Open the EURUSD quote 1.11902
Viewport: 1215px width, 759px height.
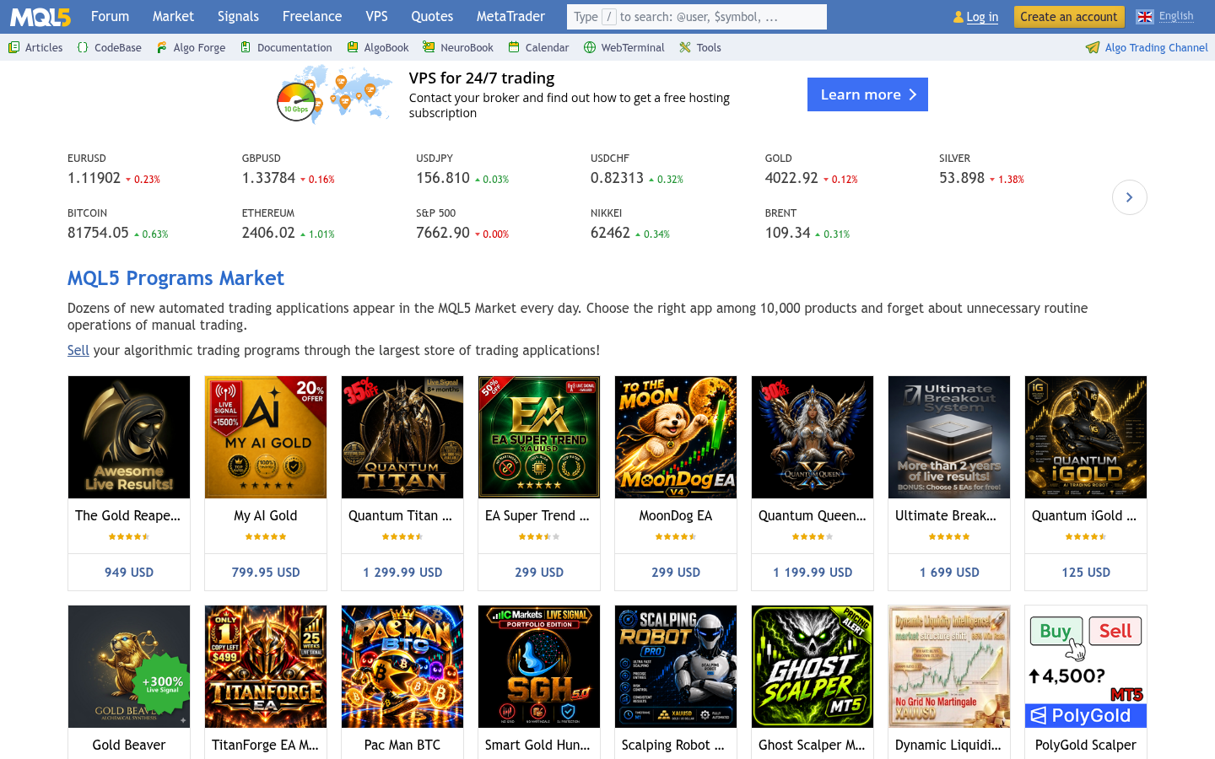[x=94, y=178]
